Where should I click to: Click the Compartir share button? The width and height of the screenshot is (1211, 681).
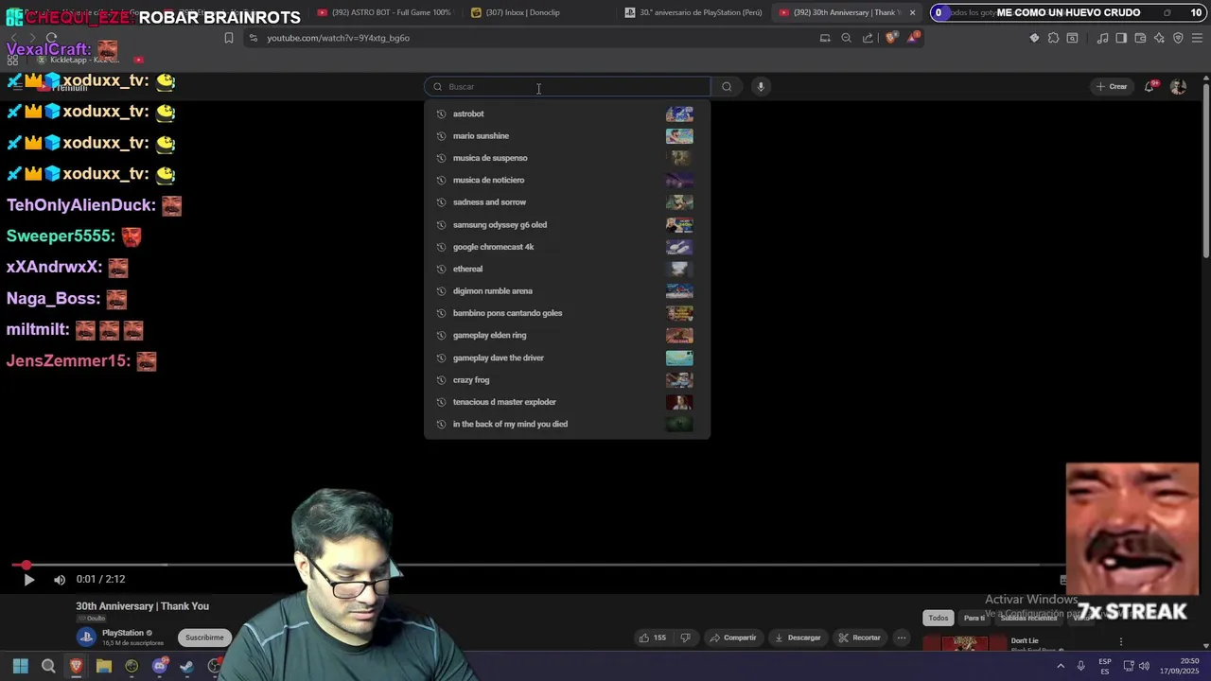(733, 637)
